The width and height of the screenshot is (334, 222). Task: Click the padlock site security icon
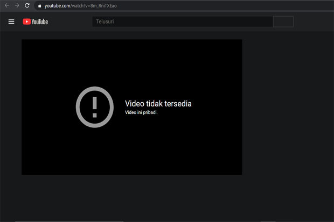coord(40,6)
